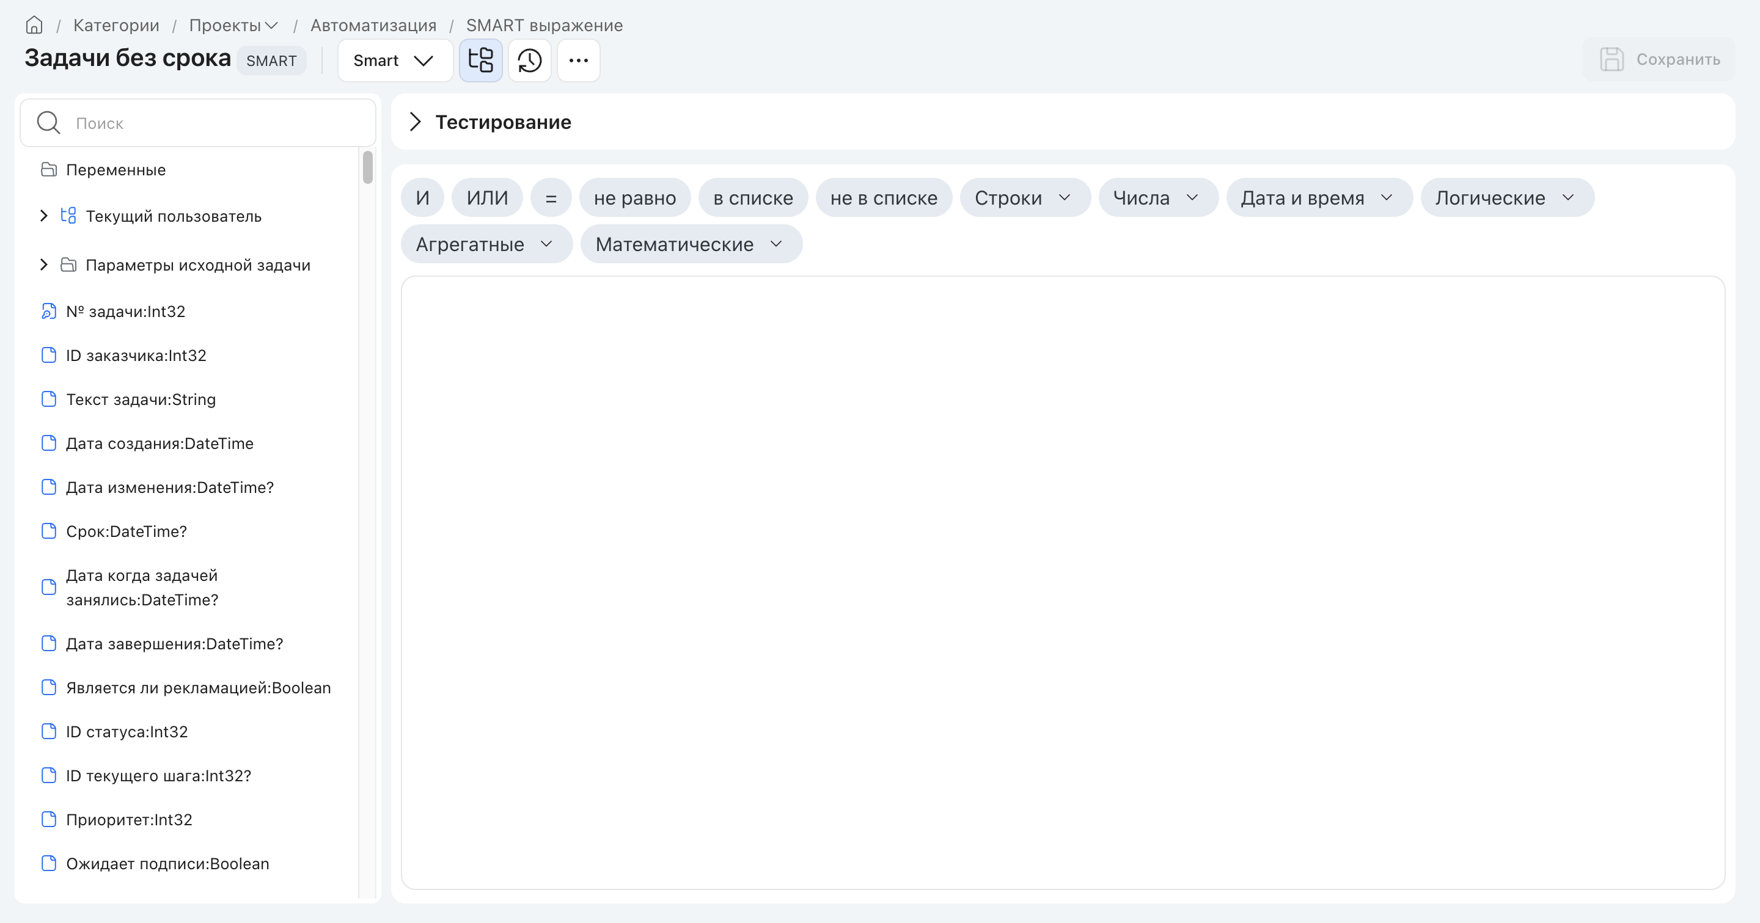This screenshot has height=923, width=1760.
Task: Click the Сохранить button
Action: [1659, 59]
